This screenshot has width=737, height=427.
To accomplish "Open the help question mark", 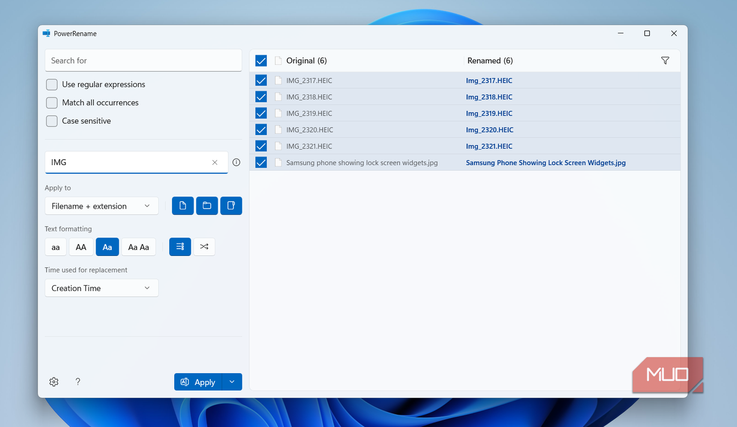I will coord(78,382).
